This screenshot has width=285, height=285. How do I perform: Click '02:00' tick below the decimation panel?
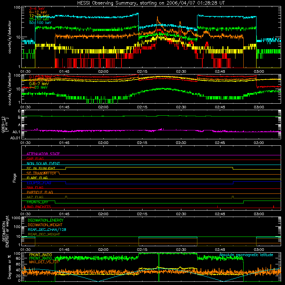click(103, 250)
